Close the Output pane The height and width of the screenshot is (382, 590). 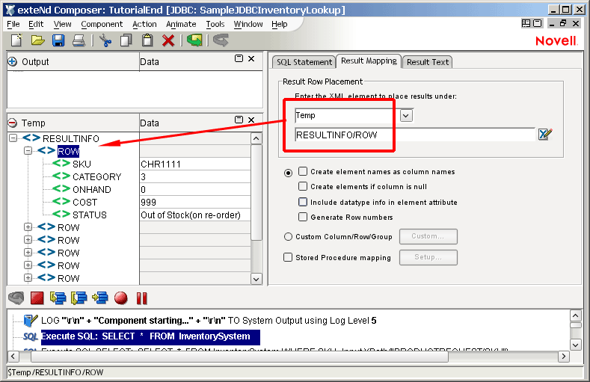click(x=251, y=58)
